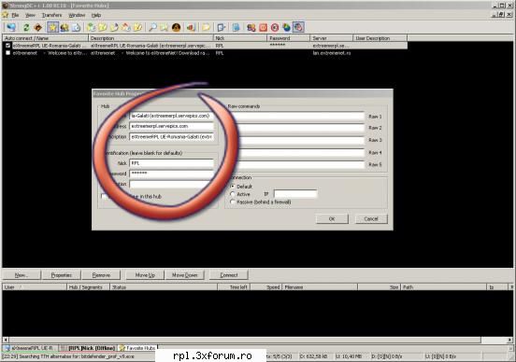Sort transfers by Time left column
The width and height of the screenshot is (516, 362).
(x=234, y=287)
